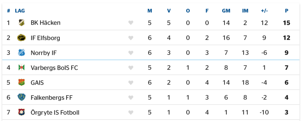303x121 pixels.
Task: Click the Falkenbergs FF club crest
Action: (x=22, y=97)
